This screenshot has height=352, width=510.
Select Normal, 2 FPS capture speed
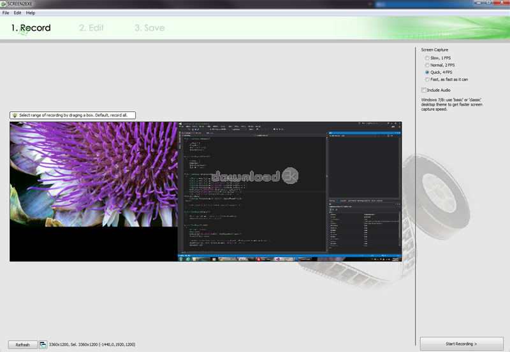click(x=427, y=65)
